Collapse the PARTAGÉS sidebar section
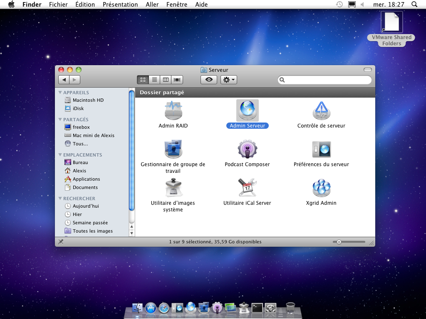Viewport: 426px width, 319px height. [60, 119]
